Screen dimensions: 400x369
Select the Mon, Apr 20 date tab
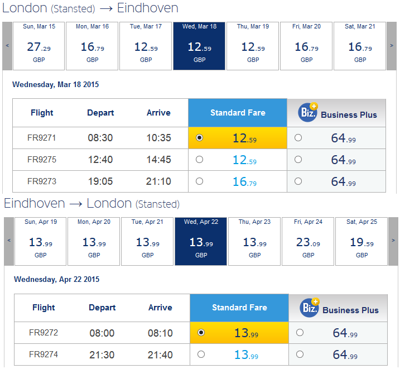(94, 241)
